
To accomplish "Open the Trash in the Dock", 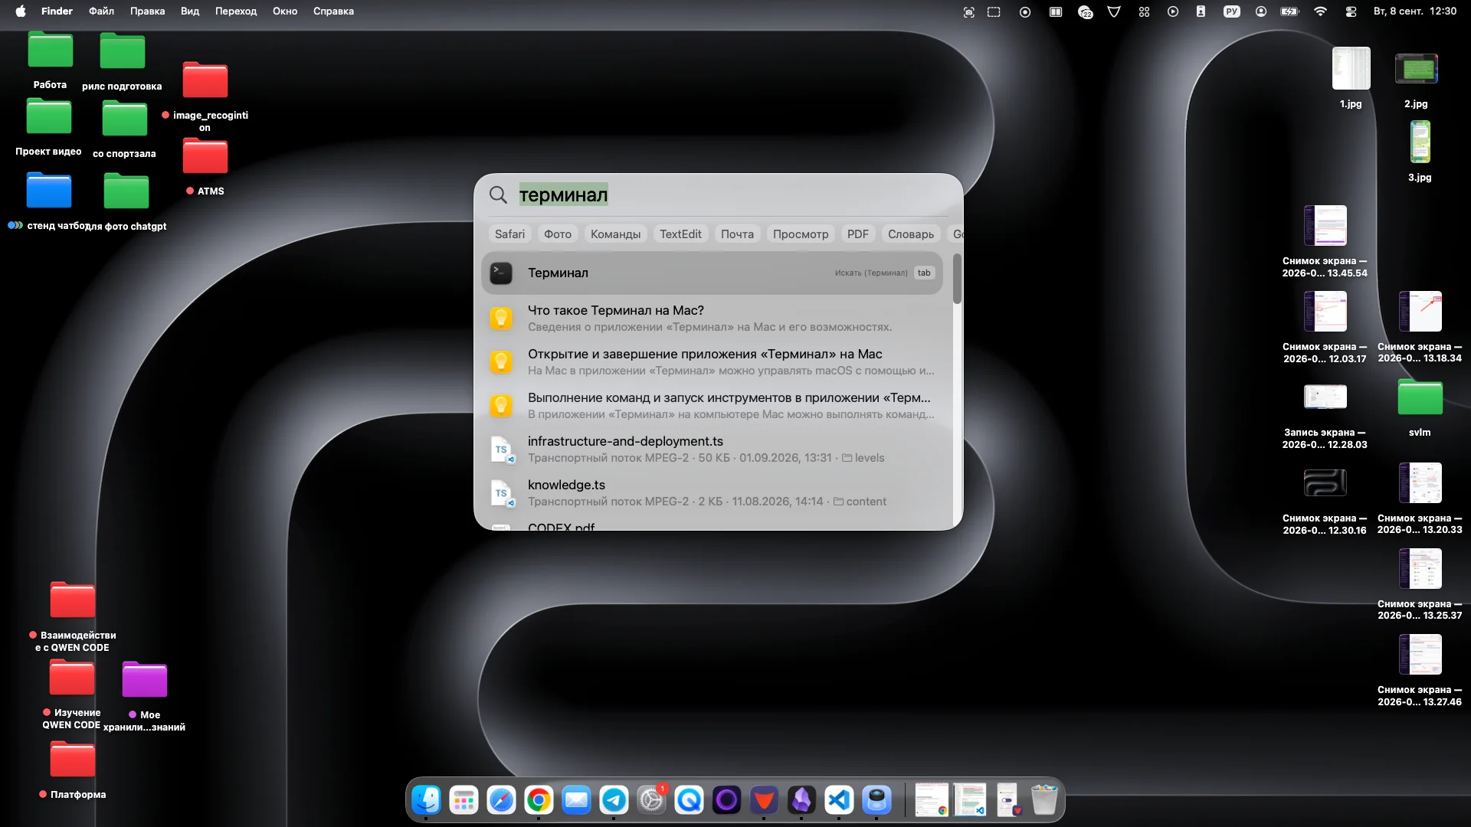I will 1043,800.
